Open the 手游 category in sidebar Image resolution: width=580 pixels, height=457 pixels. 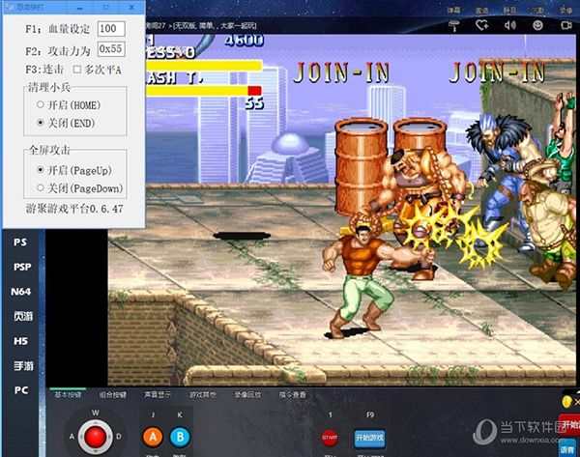coord(23,365)
